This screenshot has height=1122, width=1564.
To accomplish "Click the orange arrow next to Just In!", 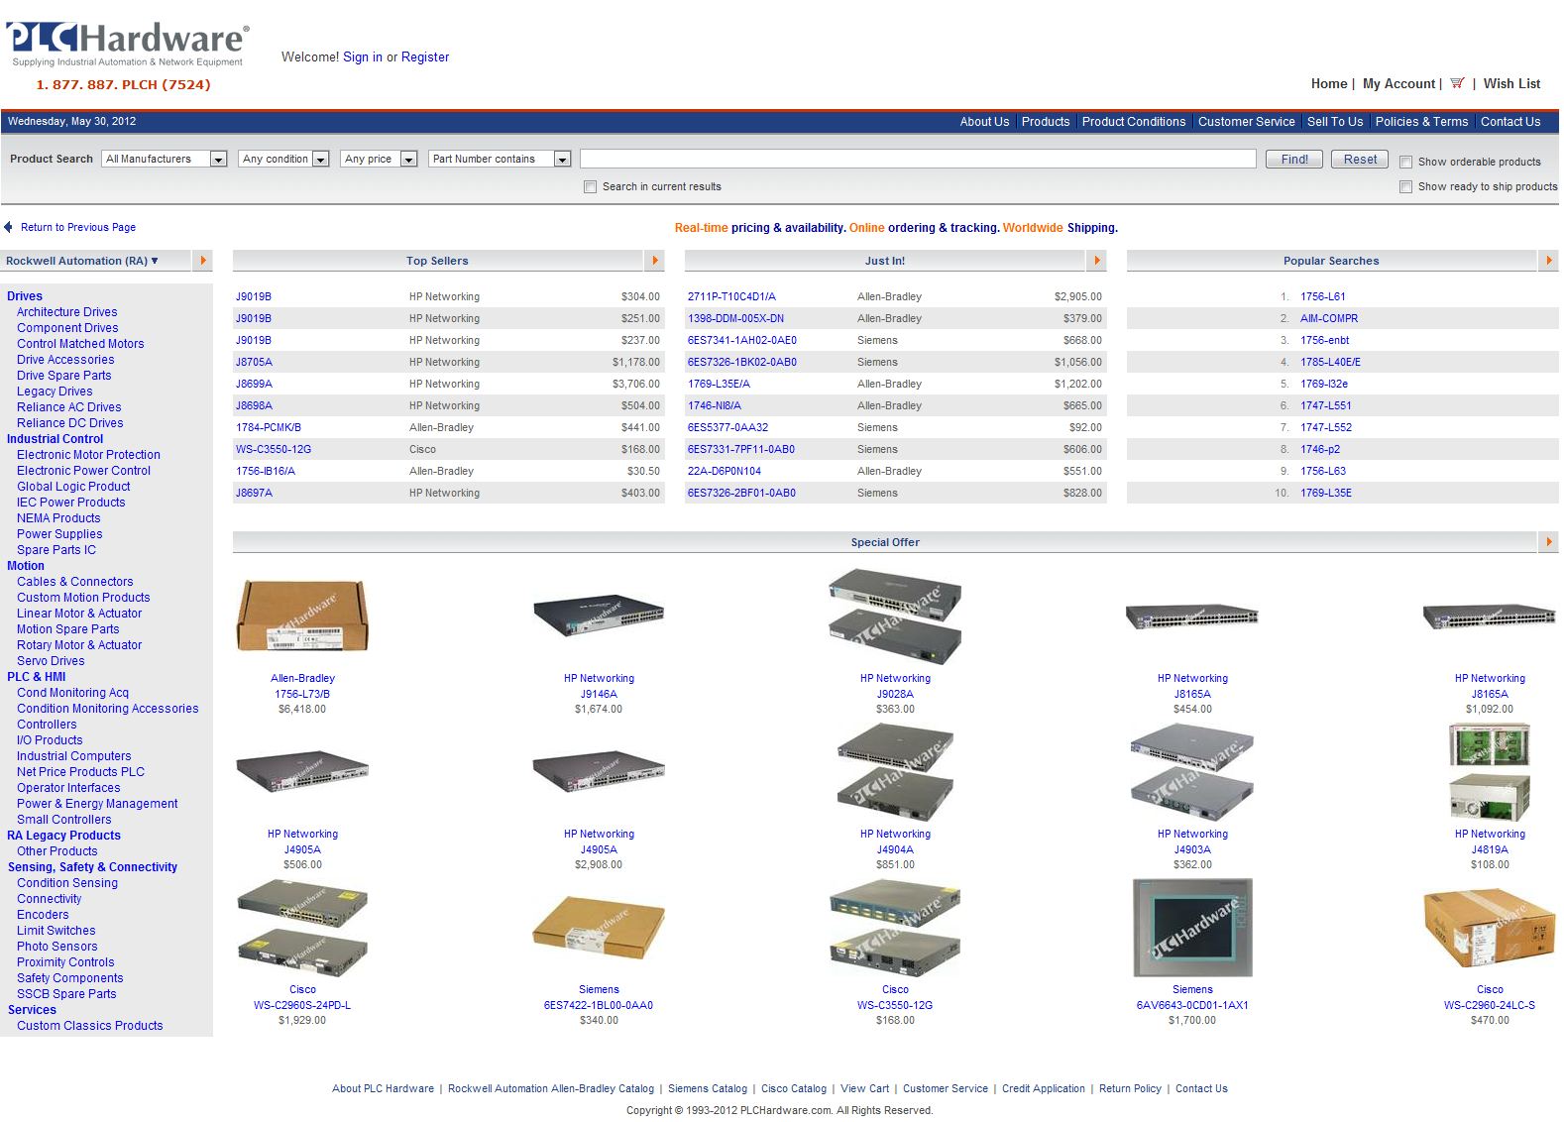I will tap(1096, 261).
